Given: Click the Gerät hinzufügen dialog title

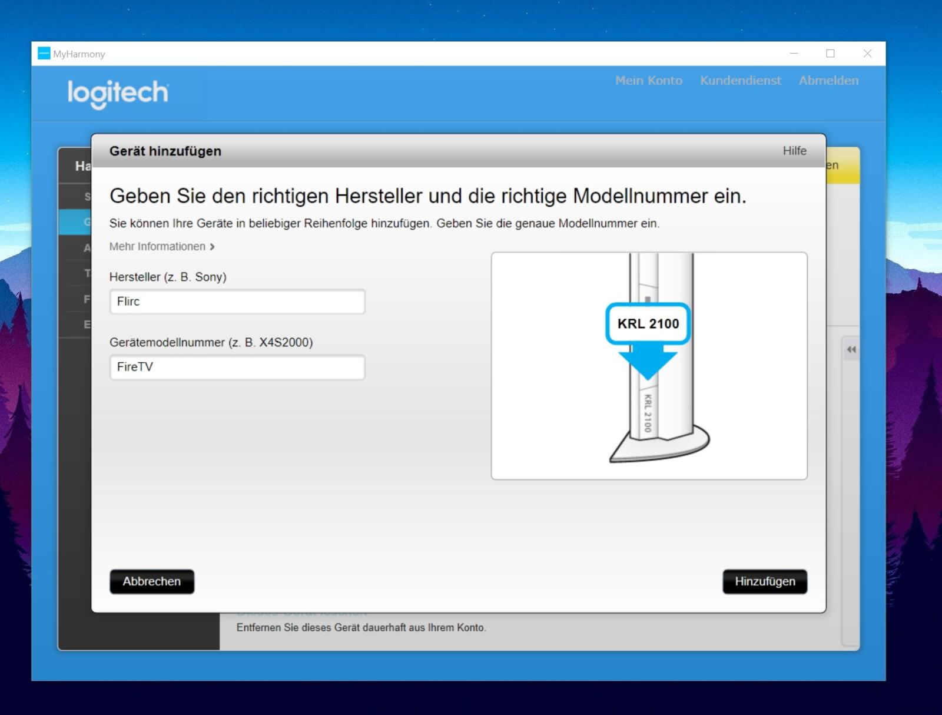Looking at the screenshot, I should 165,151.
